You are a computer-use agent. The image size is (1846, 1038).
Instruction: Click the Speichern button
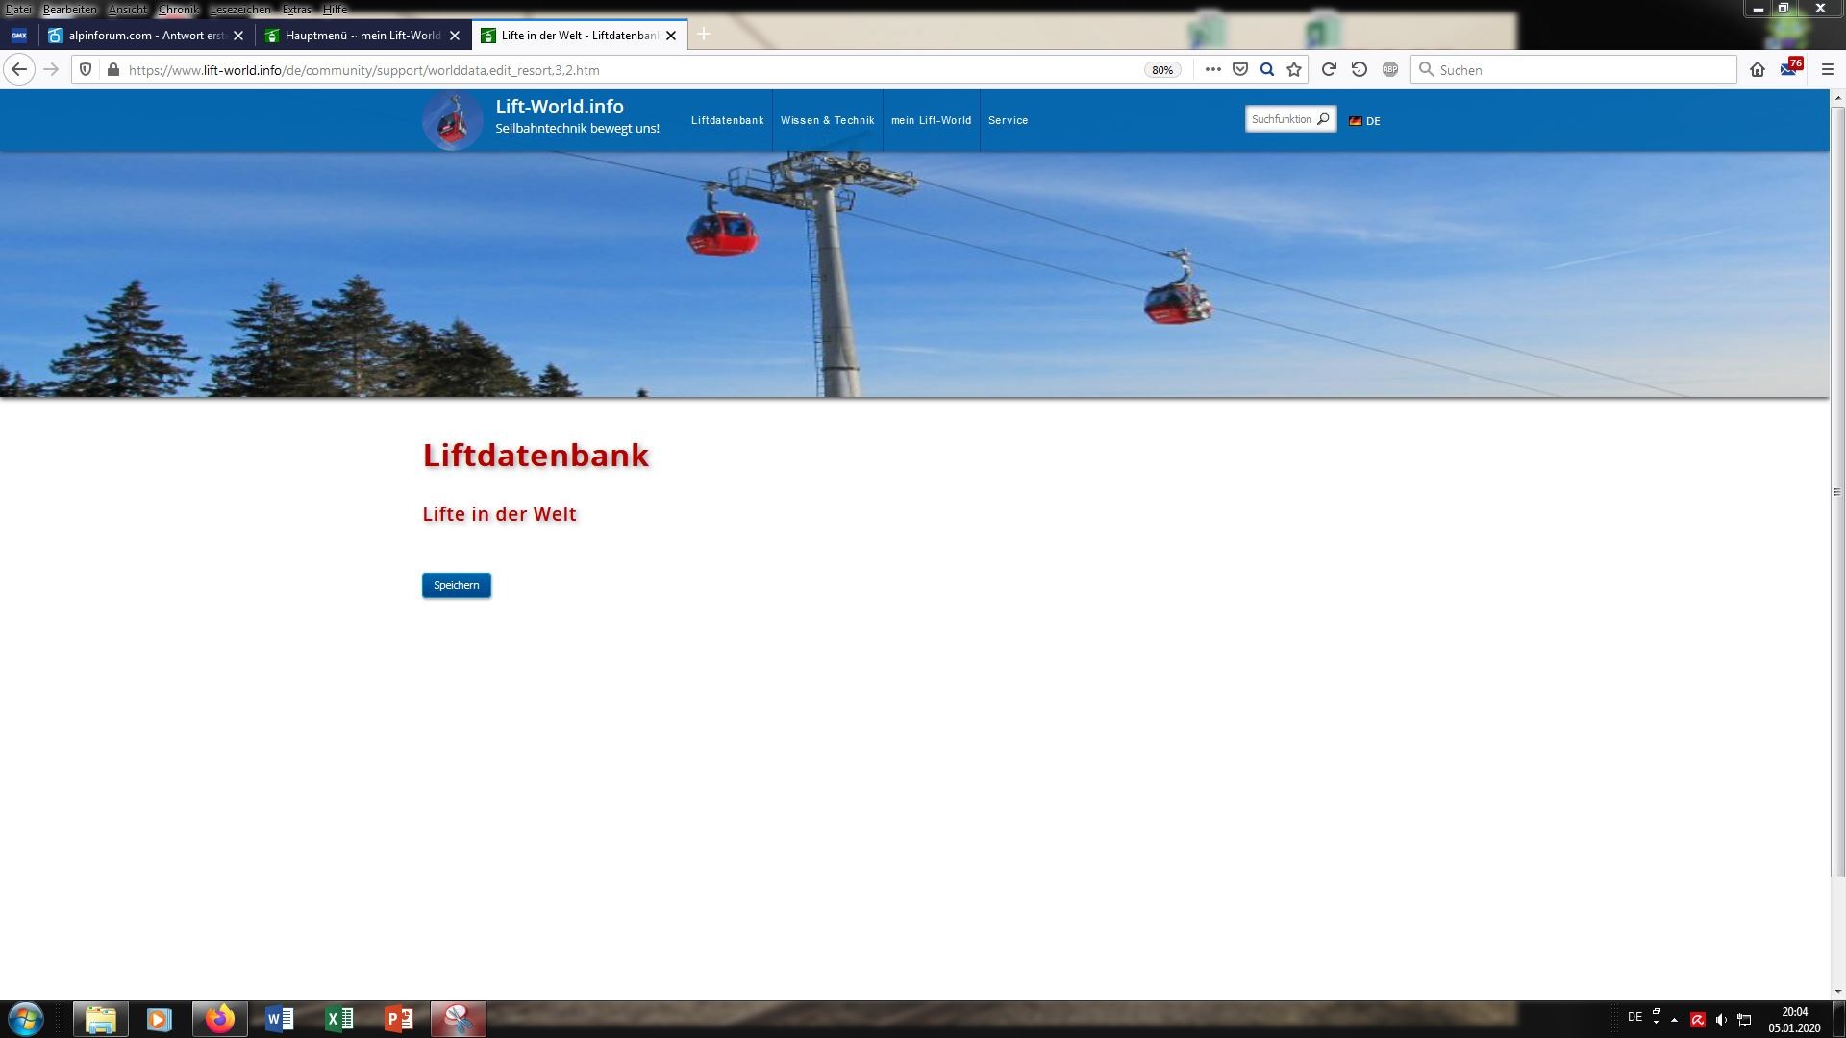[x=456, y=584]
